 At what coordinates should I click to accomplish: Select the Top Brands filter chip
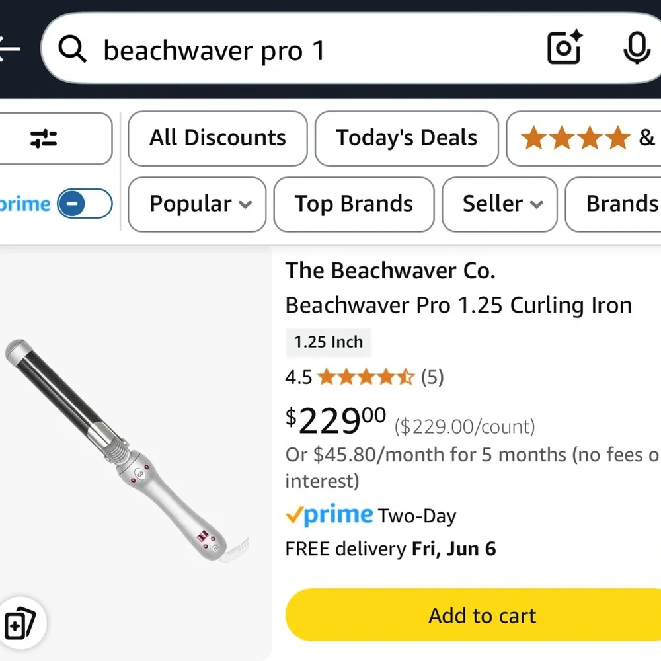point(354,205)
